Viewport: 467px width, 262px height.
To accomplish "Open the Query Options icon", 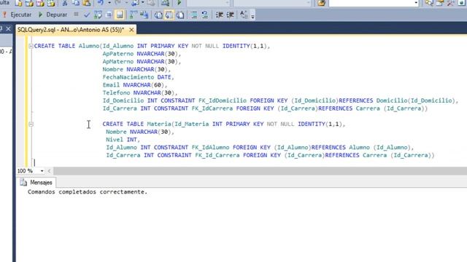I will pos(109,15).
